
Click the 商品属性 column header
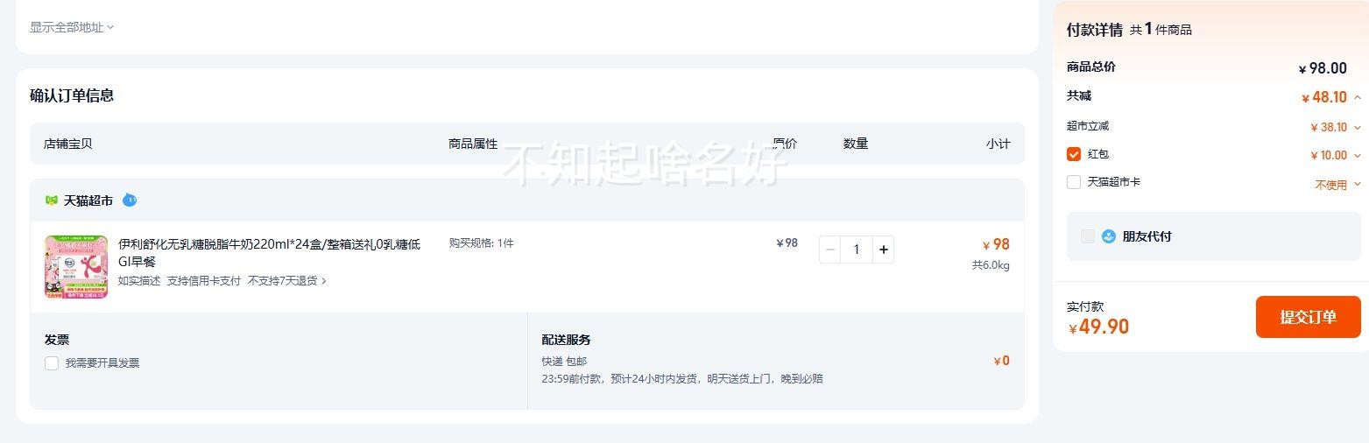473,144
